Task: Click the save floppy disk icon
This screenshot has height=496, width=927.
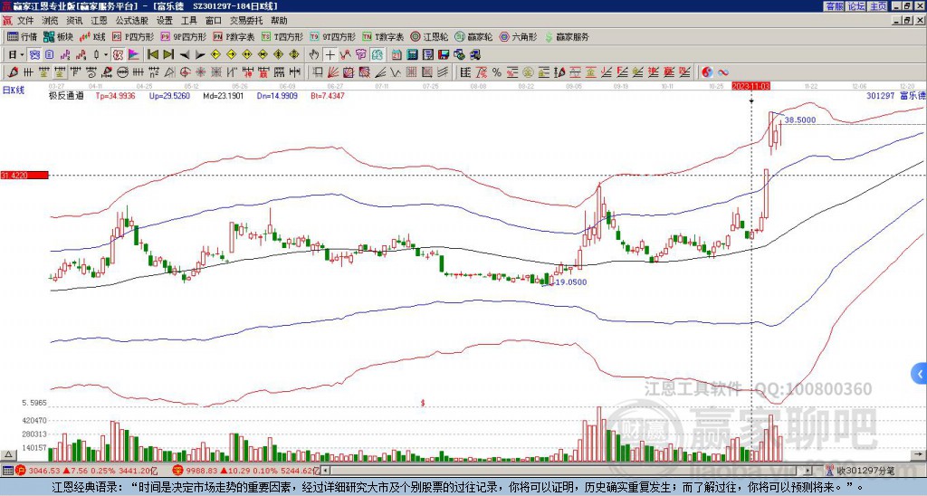Action: coord(444,55)
